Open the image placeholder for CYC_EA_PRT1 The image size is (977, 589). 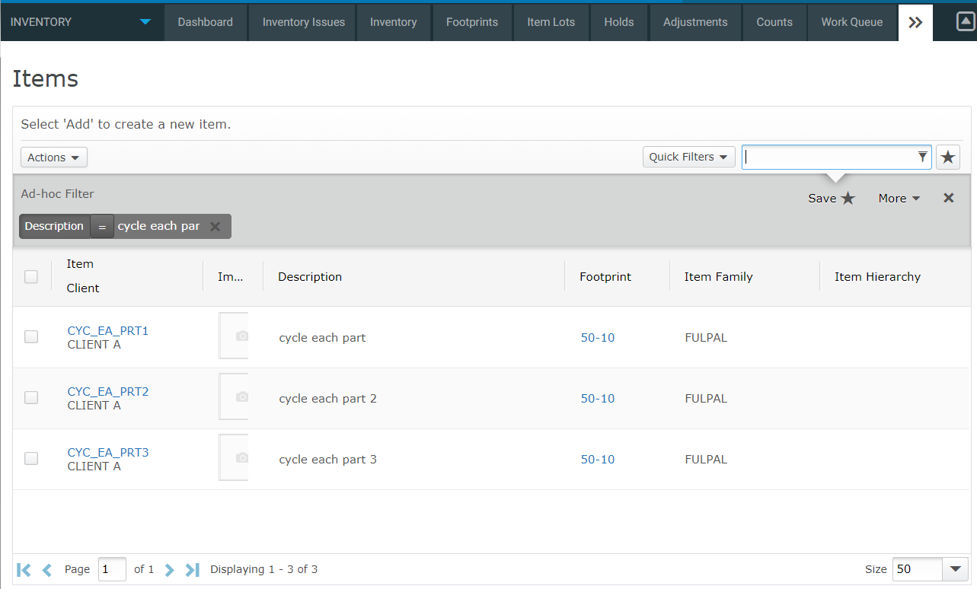(x=234, y=336)
